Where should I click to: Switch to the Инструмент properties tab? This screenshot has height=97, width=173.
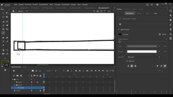click(130, 13)
